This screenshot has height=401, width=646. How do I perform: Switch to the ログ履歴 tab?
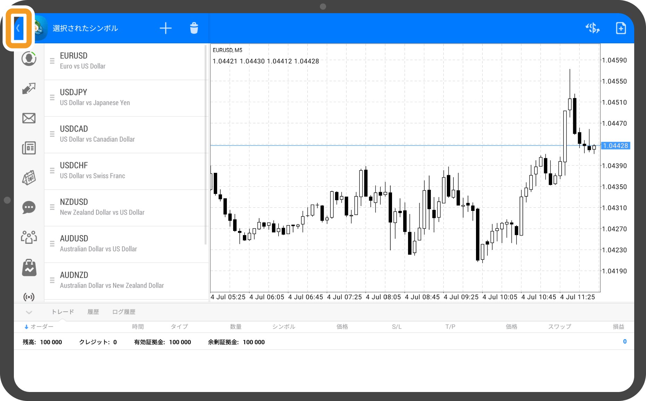point(124,312)
